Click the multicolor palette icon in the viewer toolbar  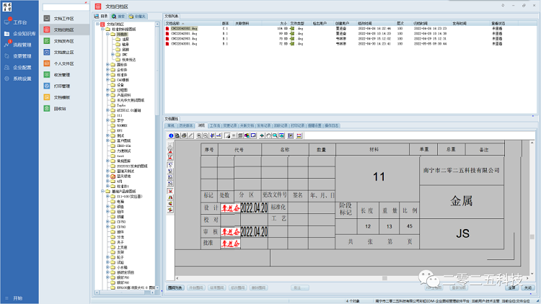coord(247,136)
